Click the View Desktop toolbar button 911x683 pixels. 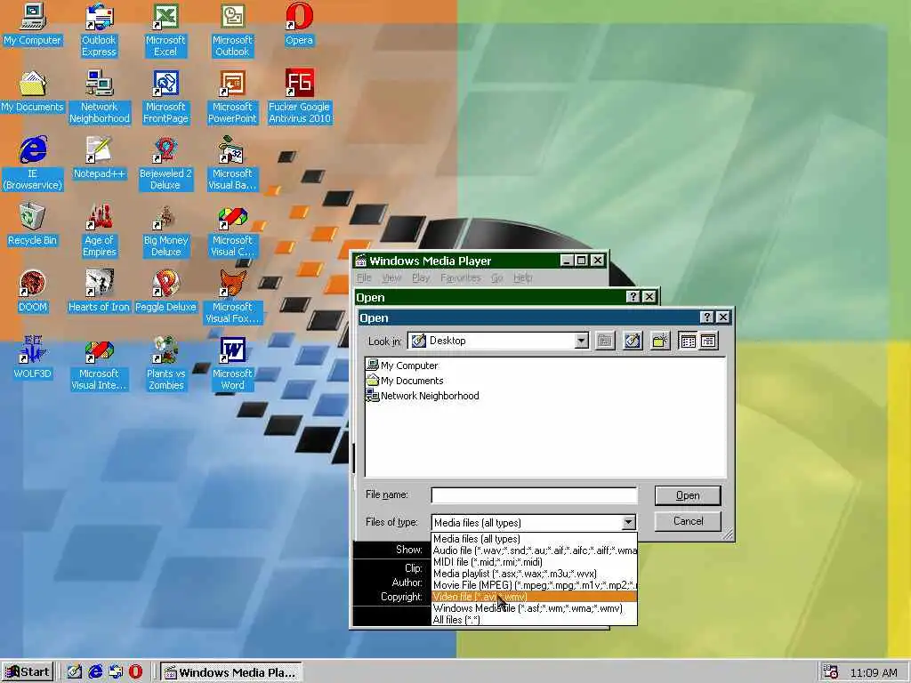tap(633, 341)
